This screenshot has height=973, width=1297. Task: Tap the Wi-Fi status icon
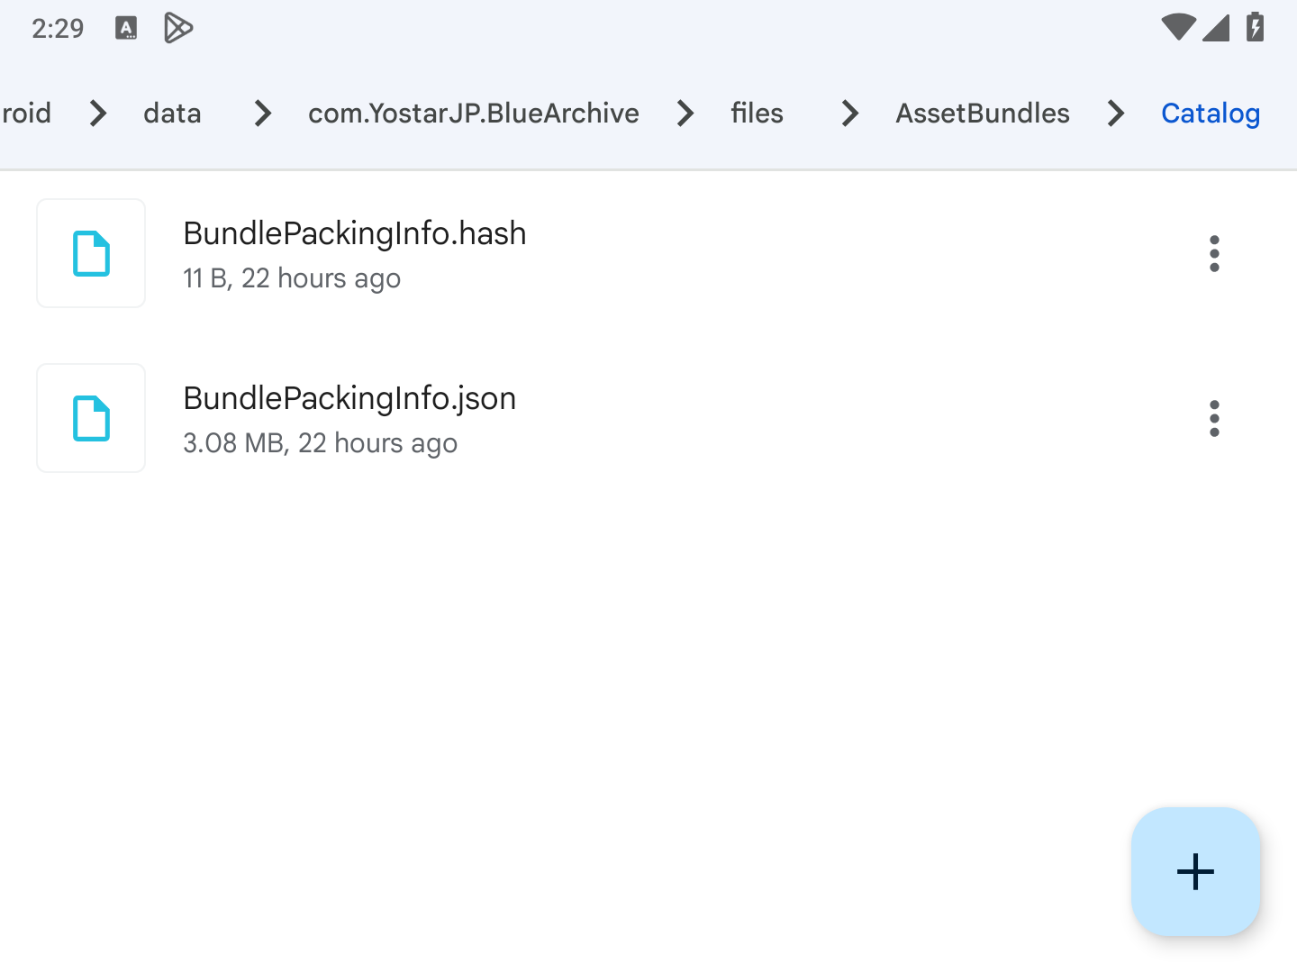1177,28
